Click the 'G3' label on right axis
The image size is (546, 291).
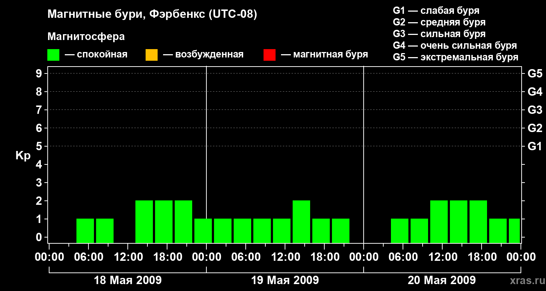[535, 110]
